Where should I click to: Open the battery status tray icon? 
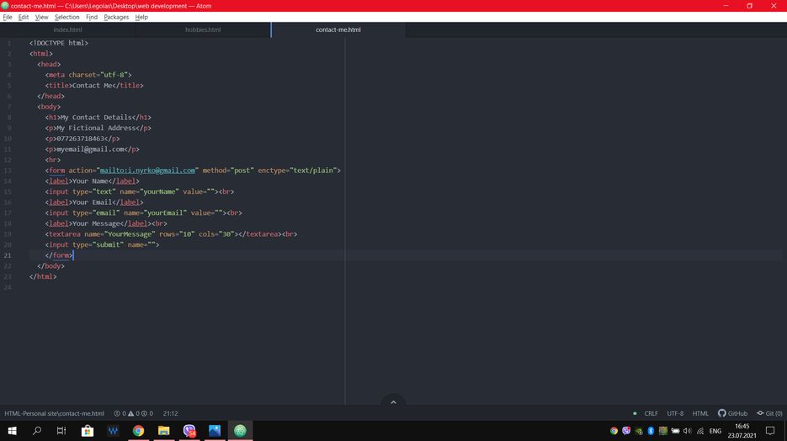[x=676, y=430]
